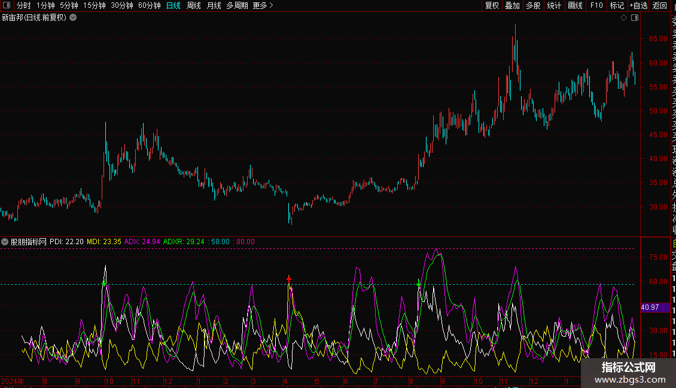Click the 股朋指标网 indicator name
Screen dimensions: 676x388
29,242
